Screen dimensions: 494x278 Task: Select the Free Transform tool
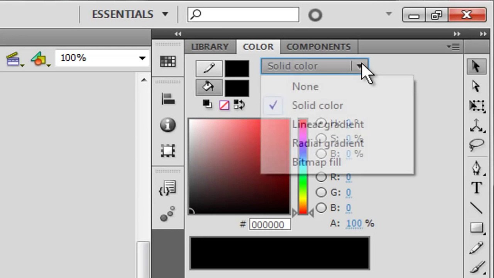[x=477, y=106]
